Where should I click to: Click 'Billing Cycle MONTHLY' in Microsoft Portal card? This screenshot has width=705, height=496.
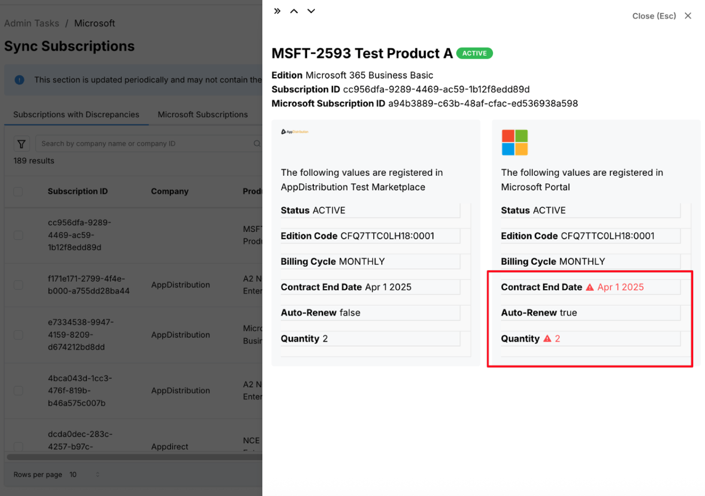(553, 261)
